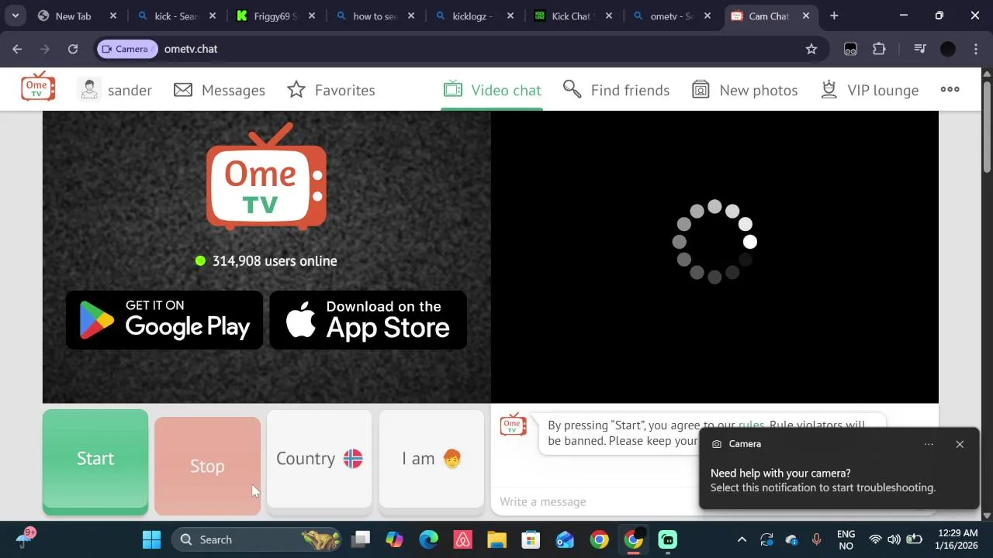Image resolution: width=993 pixels, height=558 pixels.
Task: Switch to the New Tab tab
Action: (78, 15)
